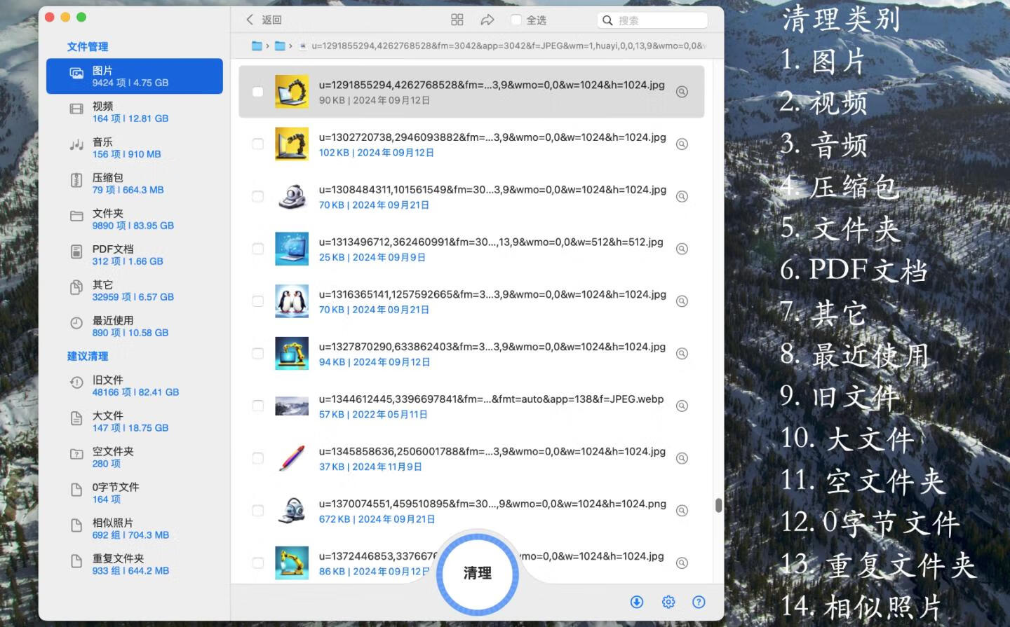Preview file u=1370074551 with magnifier icon
The width and height of the screenshot is (1010, 627).
pyautogui.click(x=682, y=511)
